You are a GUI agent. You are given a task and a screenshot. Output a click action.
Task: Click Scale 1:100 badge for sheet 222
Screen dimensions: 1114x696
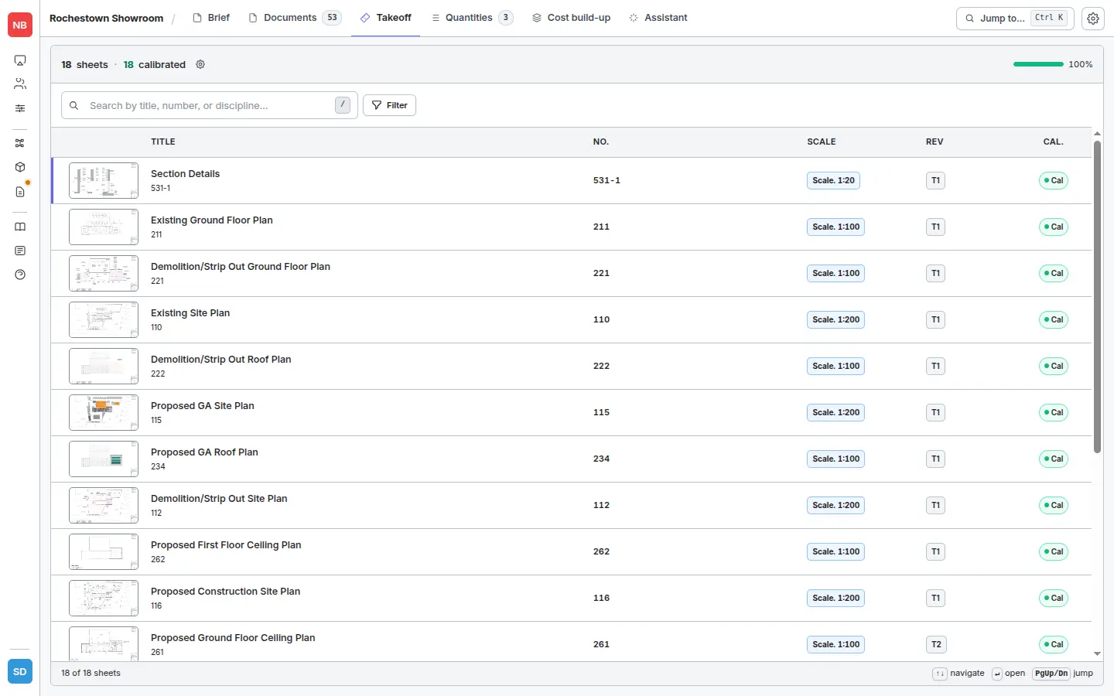[x=835, y=366]
